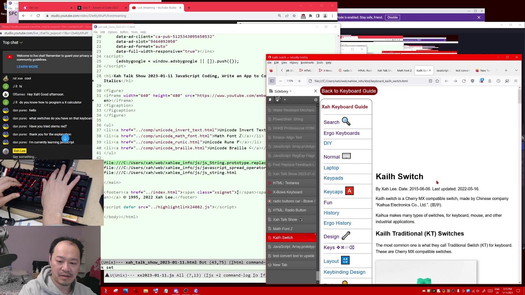Screen dimensions: 525x295
Task: Switch to Math Font Z Firefox tab
Action: pyautogui.click(x=404, y=70)
